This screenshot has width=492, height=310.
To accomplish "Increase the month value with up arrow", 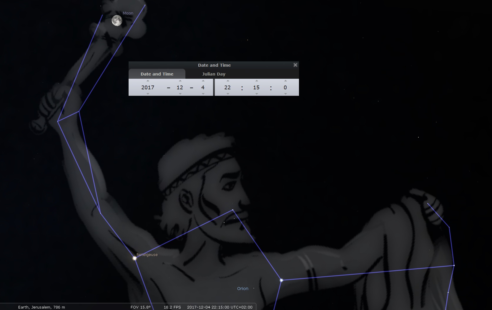I will pos(180,81).
